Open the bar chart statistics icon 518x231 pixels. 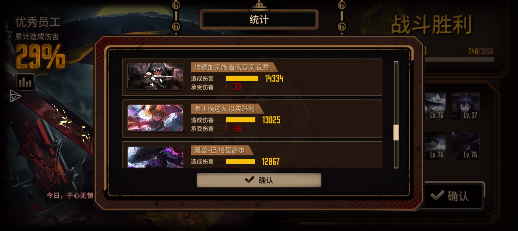[25, 82]
